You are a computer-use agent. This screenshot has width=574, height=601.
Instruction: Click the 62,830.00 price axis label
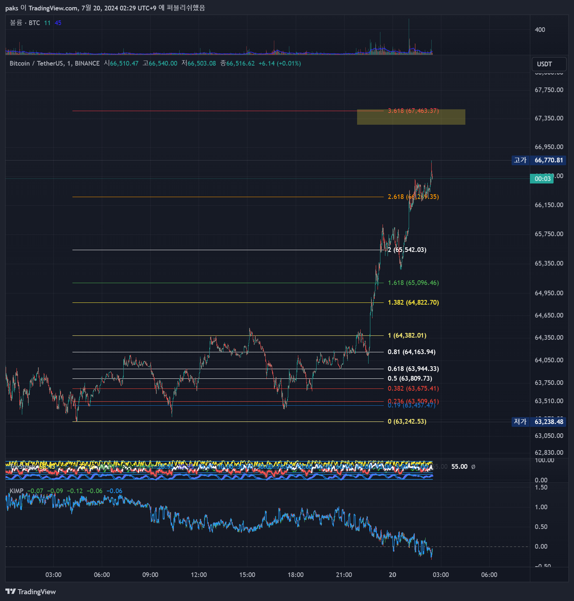pyautogui.click(x=549, y=453)
